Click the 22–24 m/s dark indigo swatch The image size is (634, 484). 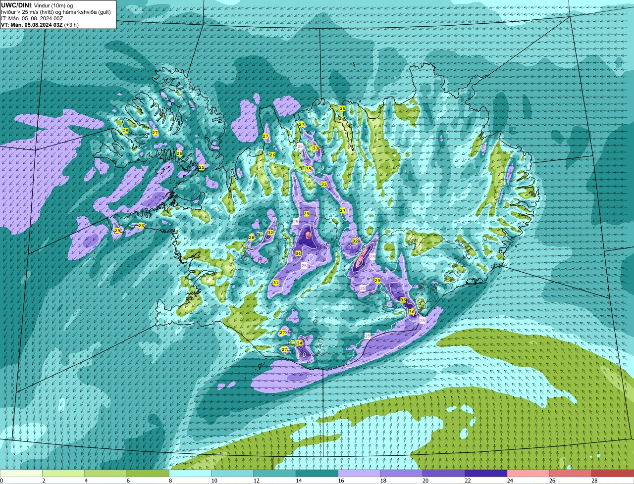coord(486,474)
